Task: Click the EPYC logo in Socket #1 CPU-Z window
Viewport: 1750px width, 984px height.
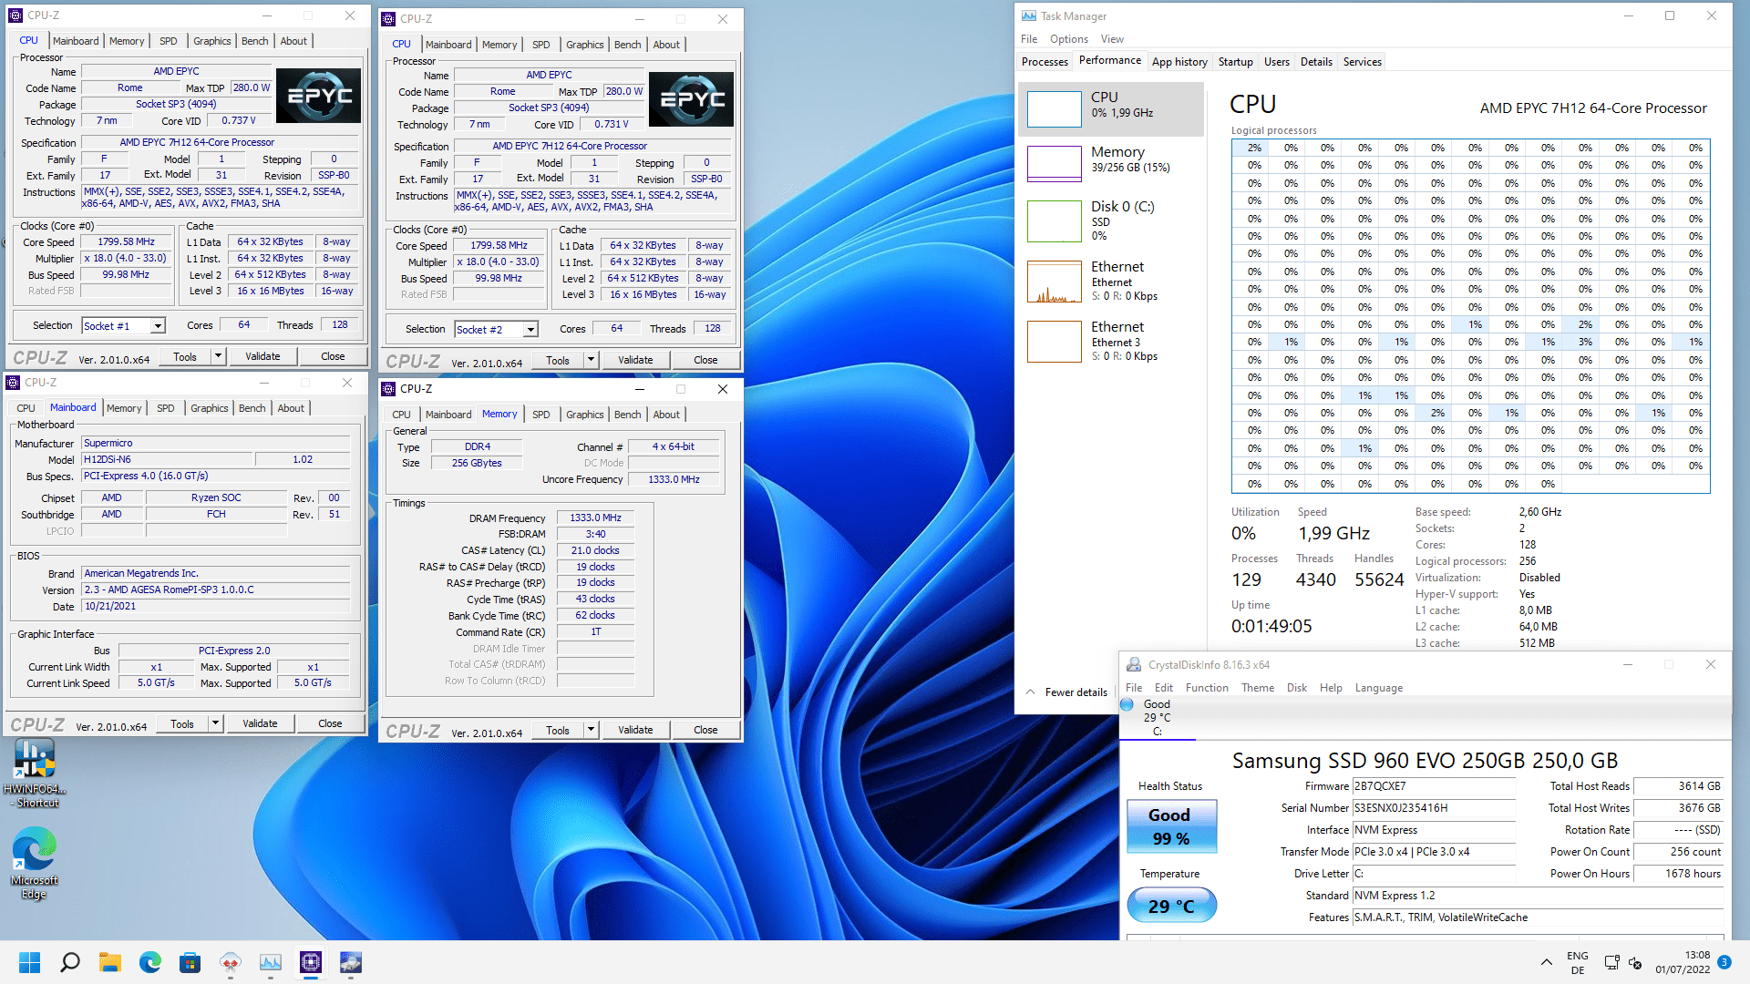Action: coord(318,96)
